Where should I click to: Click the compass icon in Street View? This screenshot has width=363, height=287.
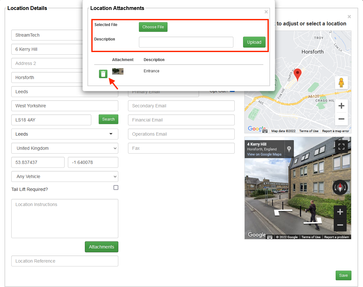(x=340, y=187)
